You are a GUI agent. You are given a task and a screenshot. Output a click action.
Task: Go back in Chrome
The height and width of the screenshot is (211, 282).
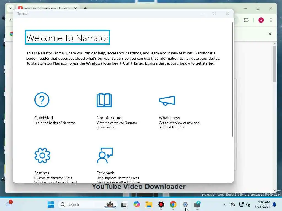click(11, 20)
